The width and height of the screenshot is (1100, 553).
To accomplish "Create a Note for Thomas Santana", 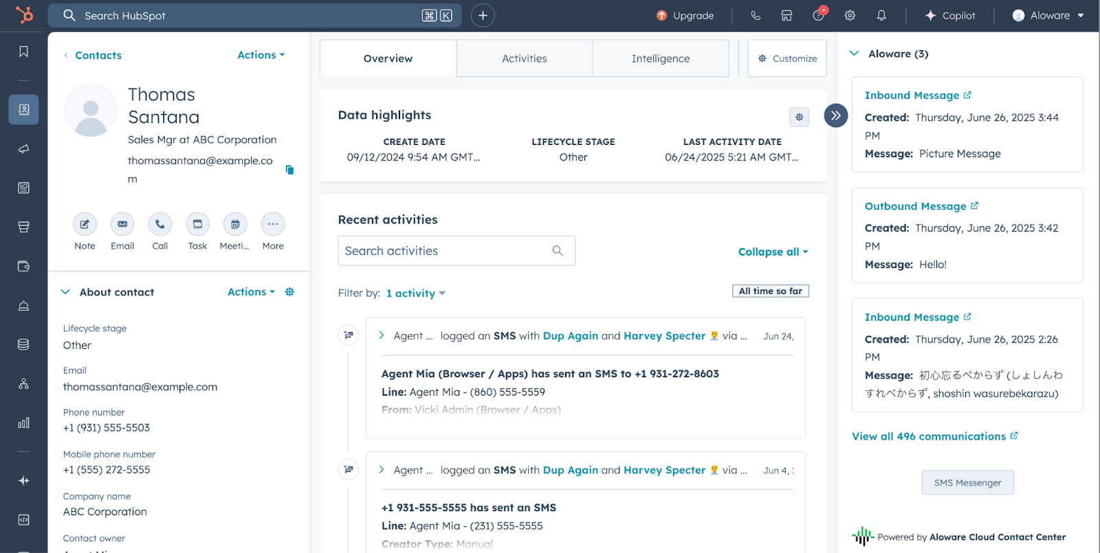I will coord(85,224).
